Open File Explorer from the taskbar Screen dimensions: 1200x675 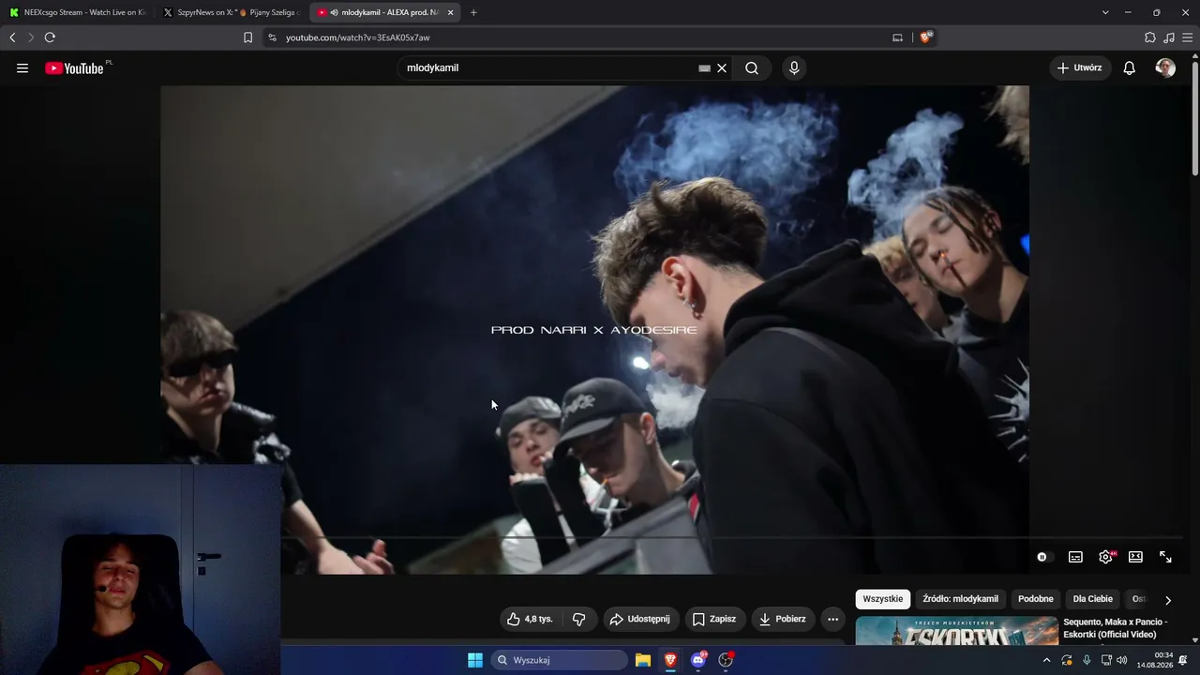tap(643, 660)
